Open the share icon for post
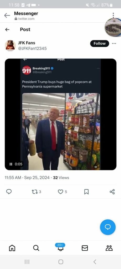Viewport: 121px width, 269px height. tap(112, 192)
